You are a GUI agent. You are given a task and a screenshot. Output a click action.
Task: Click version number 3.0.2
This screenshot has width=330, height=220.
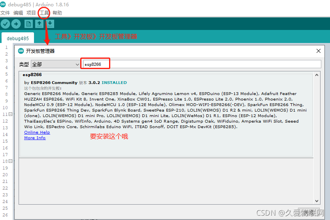94,82
